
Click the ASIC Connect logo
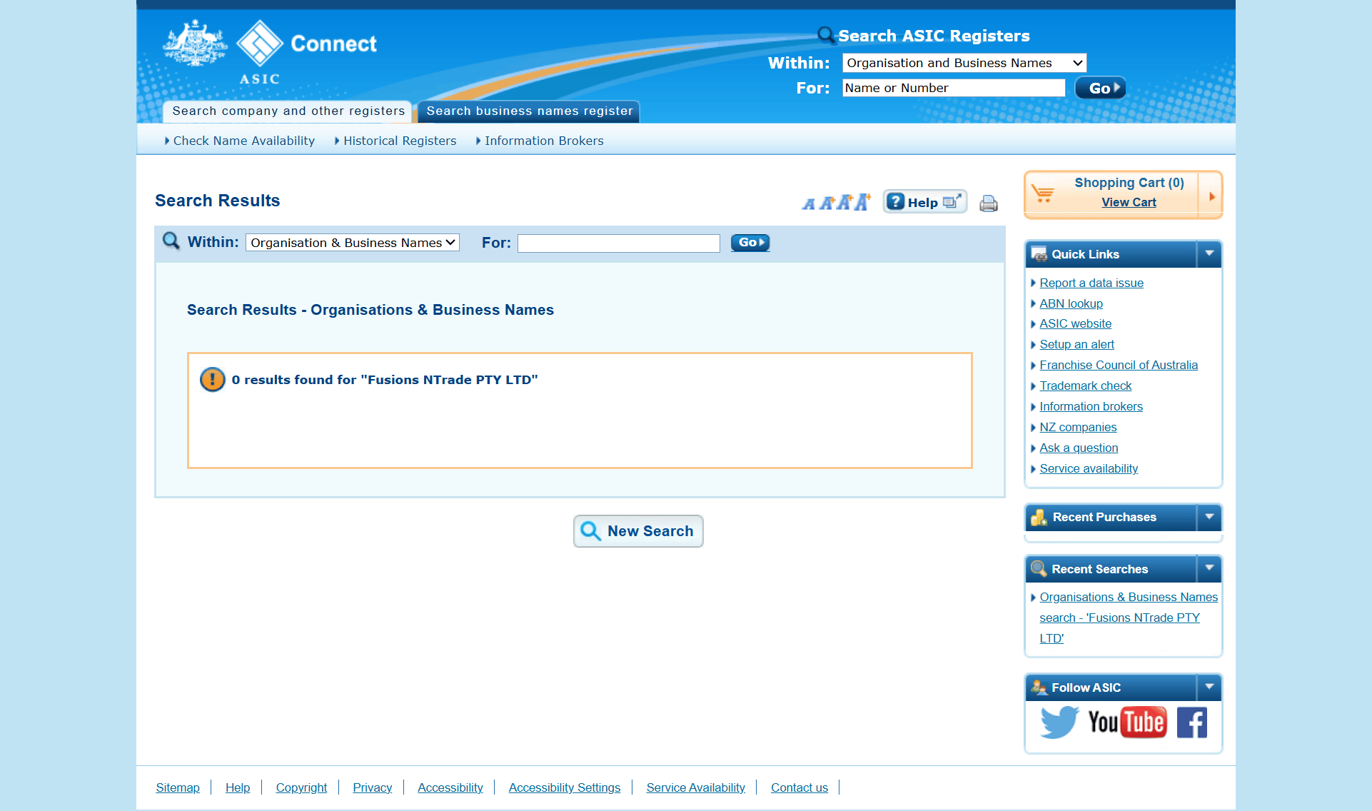[270, 52]
